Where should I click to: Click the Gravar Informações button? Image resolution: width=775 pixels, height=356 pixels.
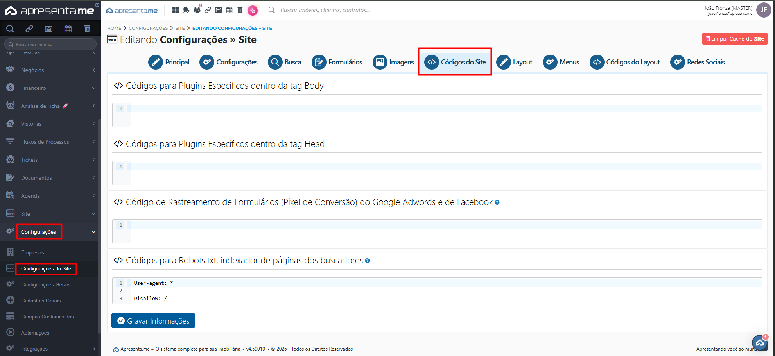[153, 321]
